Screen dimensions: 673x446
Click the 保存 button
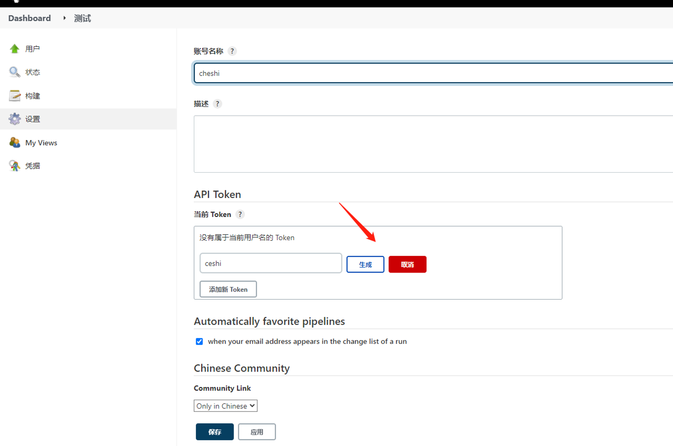pyautogui.click(x=215, y=432)
